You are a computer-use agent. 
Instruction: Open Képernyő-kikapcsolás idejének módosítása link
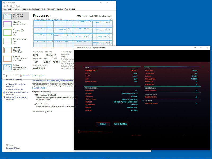point(17,93)
